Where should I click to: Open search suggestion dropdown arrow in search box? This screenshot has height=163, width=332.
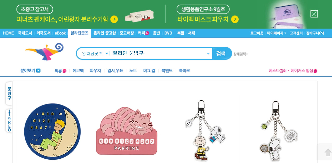[208, 54]
